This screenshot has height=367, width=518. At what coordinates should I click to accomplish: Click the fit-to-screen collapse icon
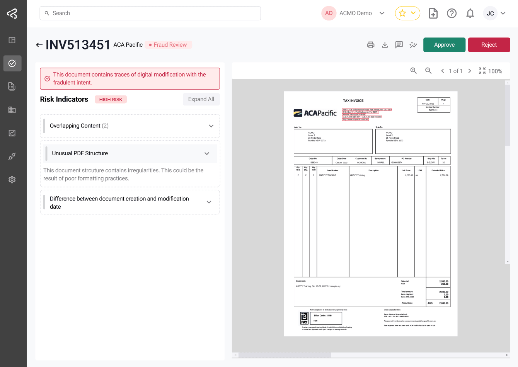pos(482,71)
